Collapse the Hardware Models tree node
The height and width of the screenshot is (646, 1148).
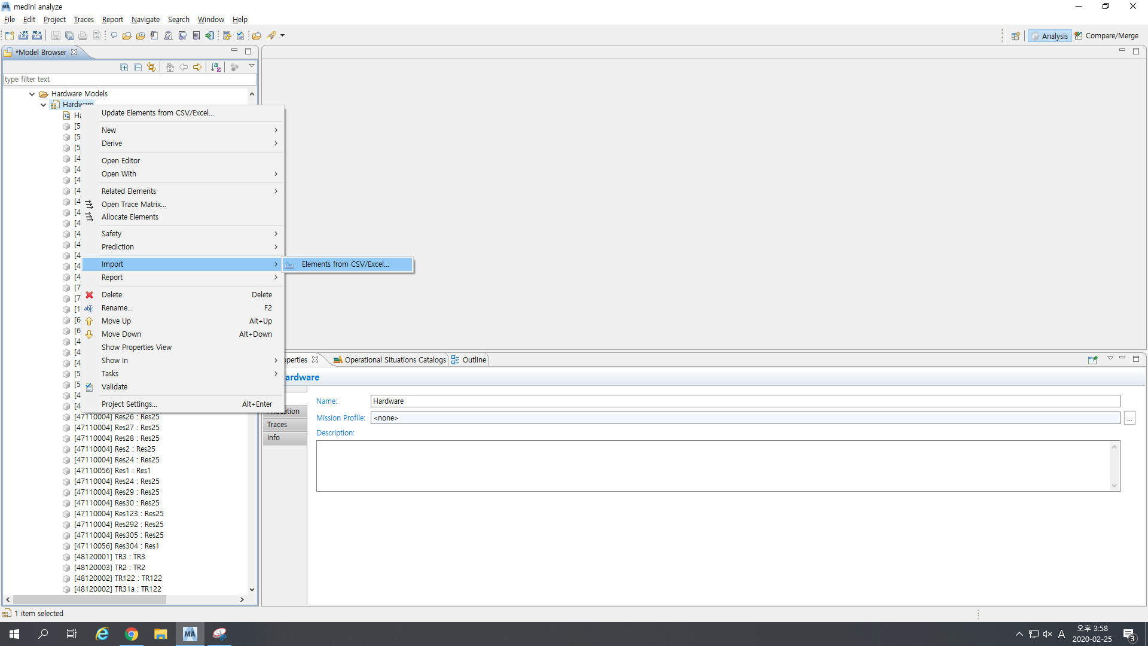32,94
